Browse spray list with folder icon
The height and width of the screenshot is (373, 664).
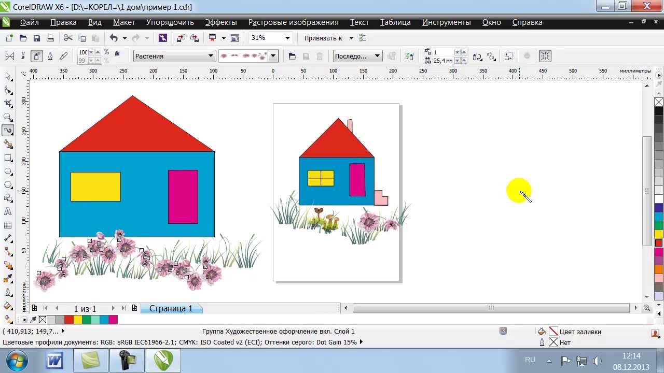[292, 56]
